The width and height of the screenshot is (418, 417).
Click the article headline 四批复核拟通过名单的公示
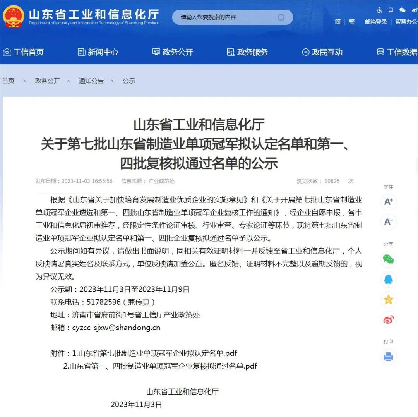(x=199, y=163)
